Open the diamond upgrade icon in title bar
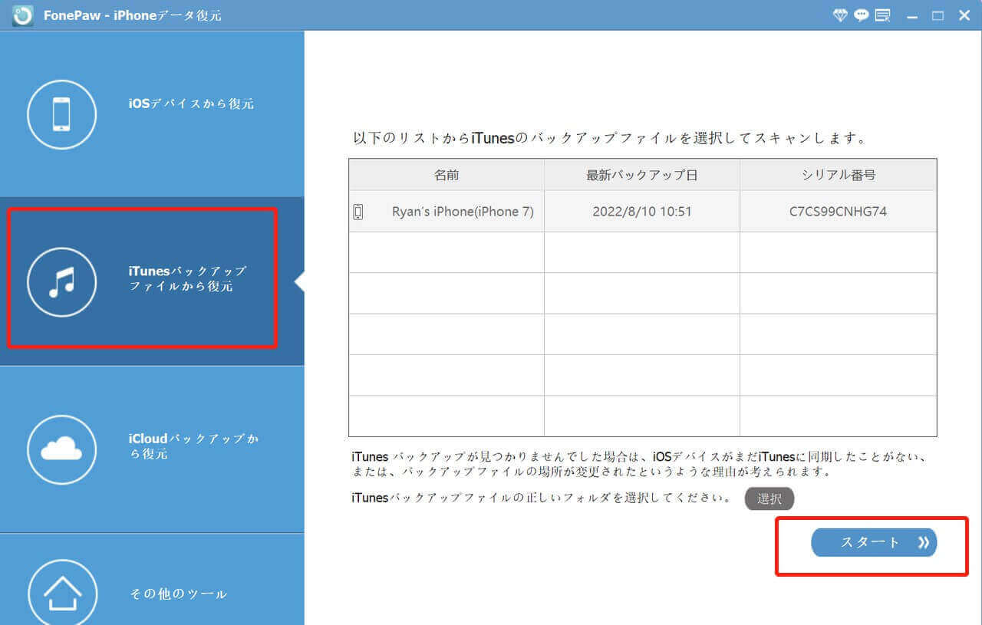Screen dimensions: 982x625 pos(840,15)
